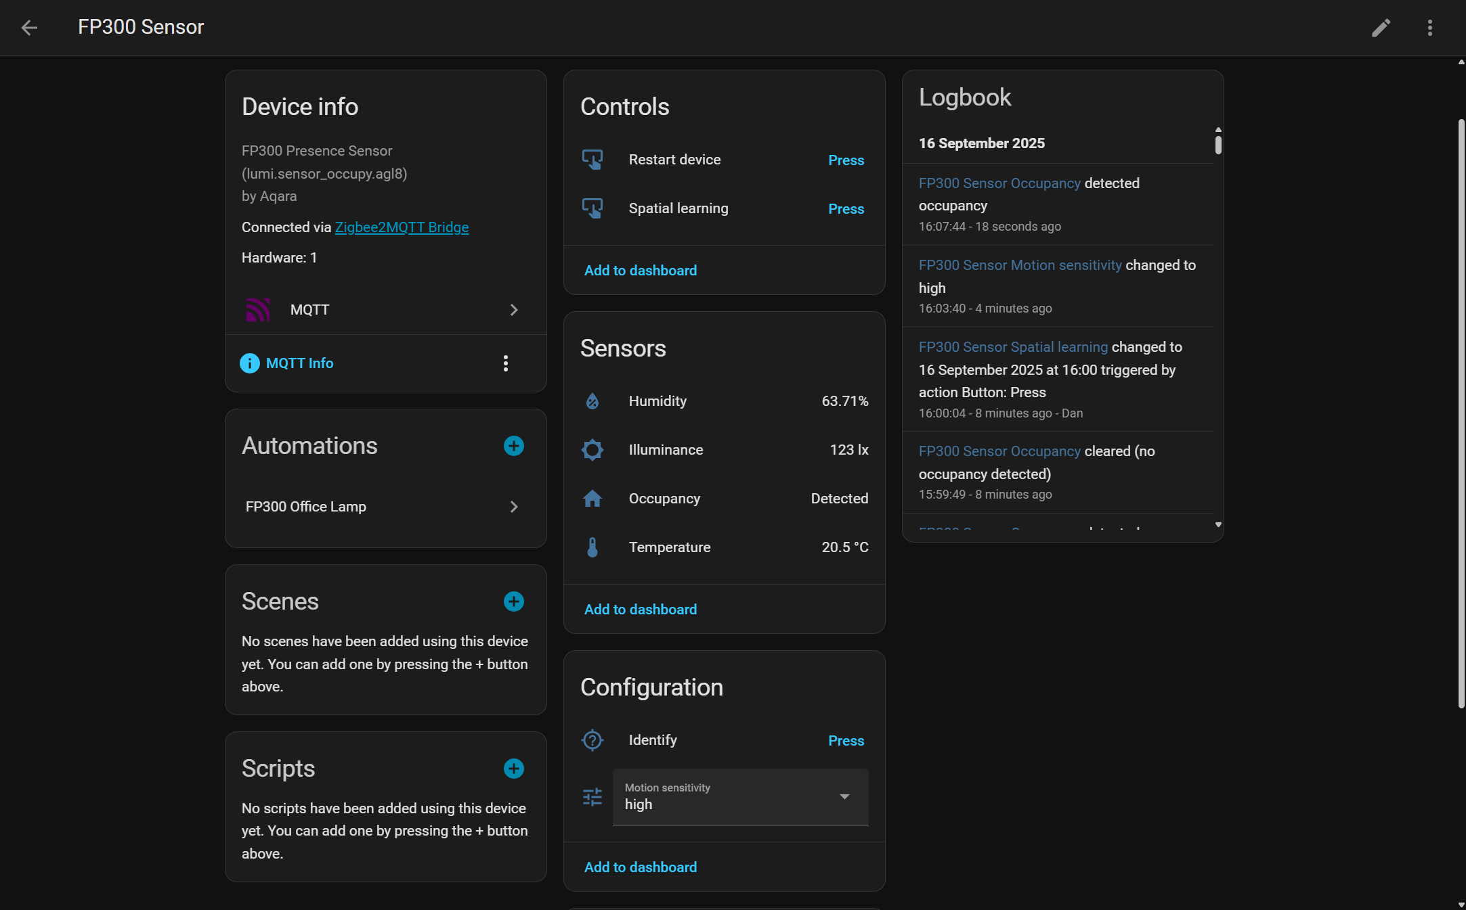Click the Illuminance sensor row

coord(723,450)
